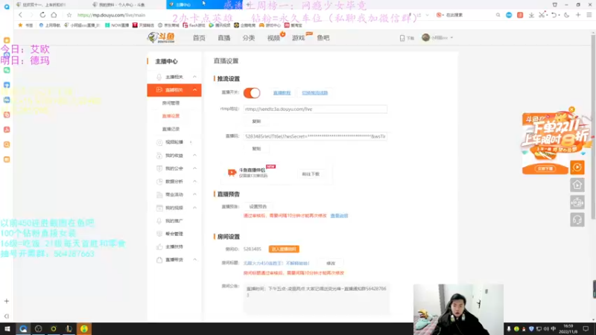Image resolution: width=596 pixels, height=335 pixels.
Task: Close the promotional banner on the right
Action: click(571, 109)
